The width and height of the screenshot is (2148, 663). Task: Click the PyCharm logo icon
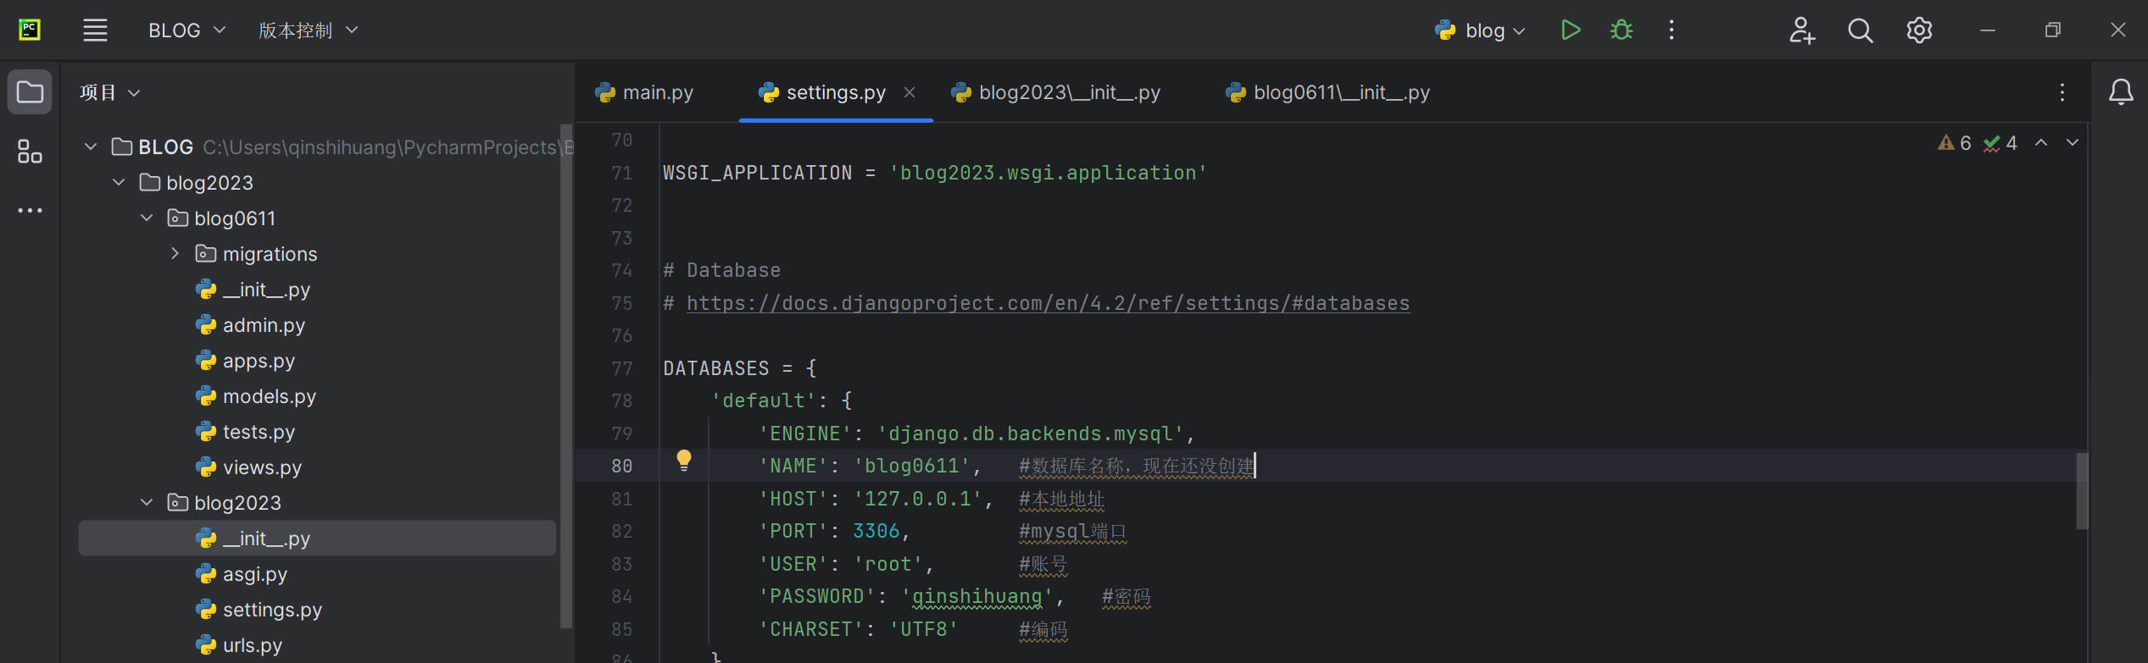(x=30, y=30)
